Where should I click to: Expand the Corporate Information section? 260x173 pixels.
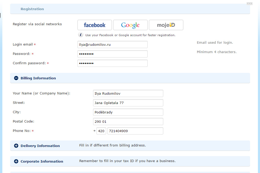click(16, 161)
